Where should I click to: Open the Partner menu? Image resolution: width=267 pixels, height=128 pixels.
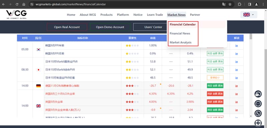tap(195, 15)
